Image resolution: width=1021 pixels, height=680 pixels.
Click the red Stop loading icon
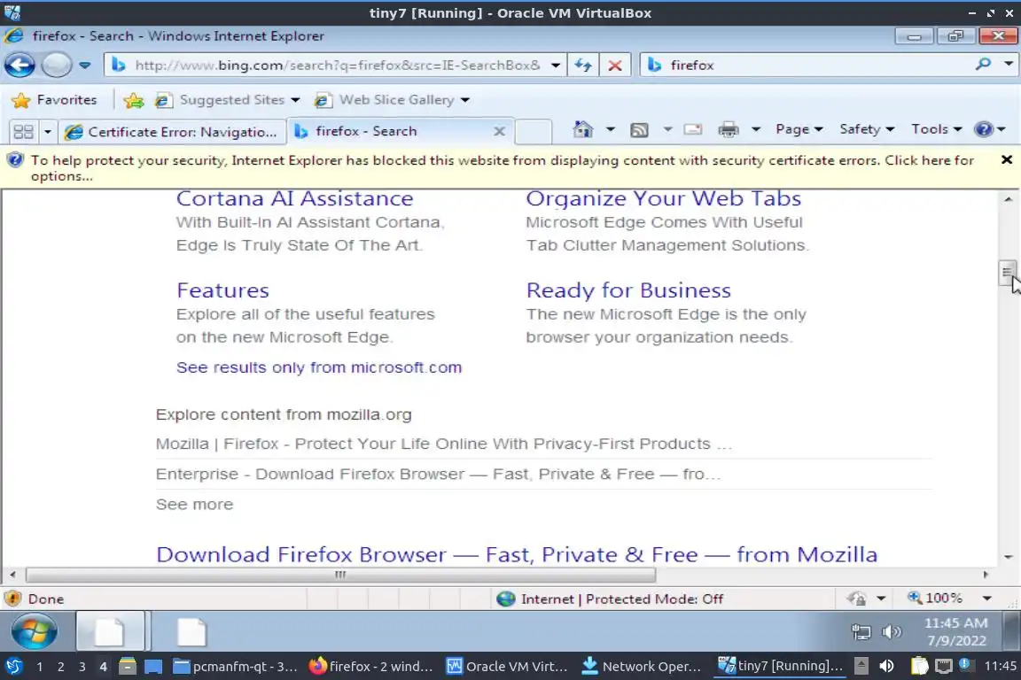pos(615,65)
